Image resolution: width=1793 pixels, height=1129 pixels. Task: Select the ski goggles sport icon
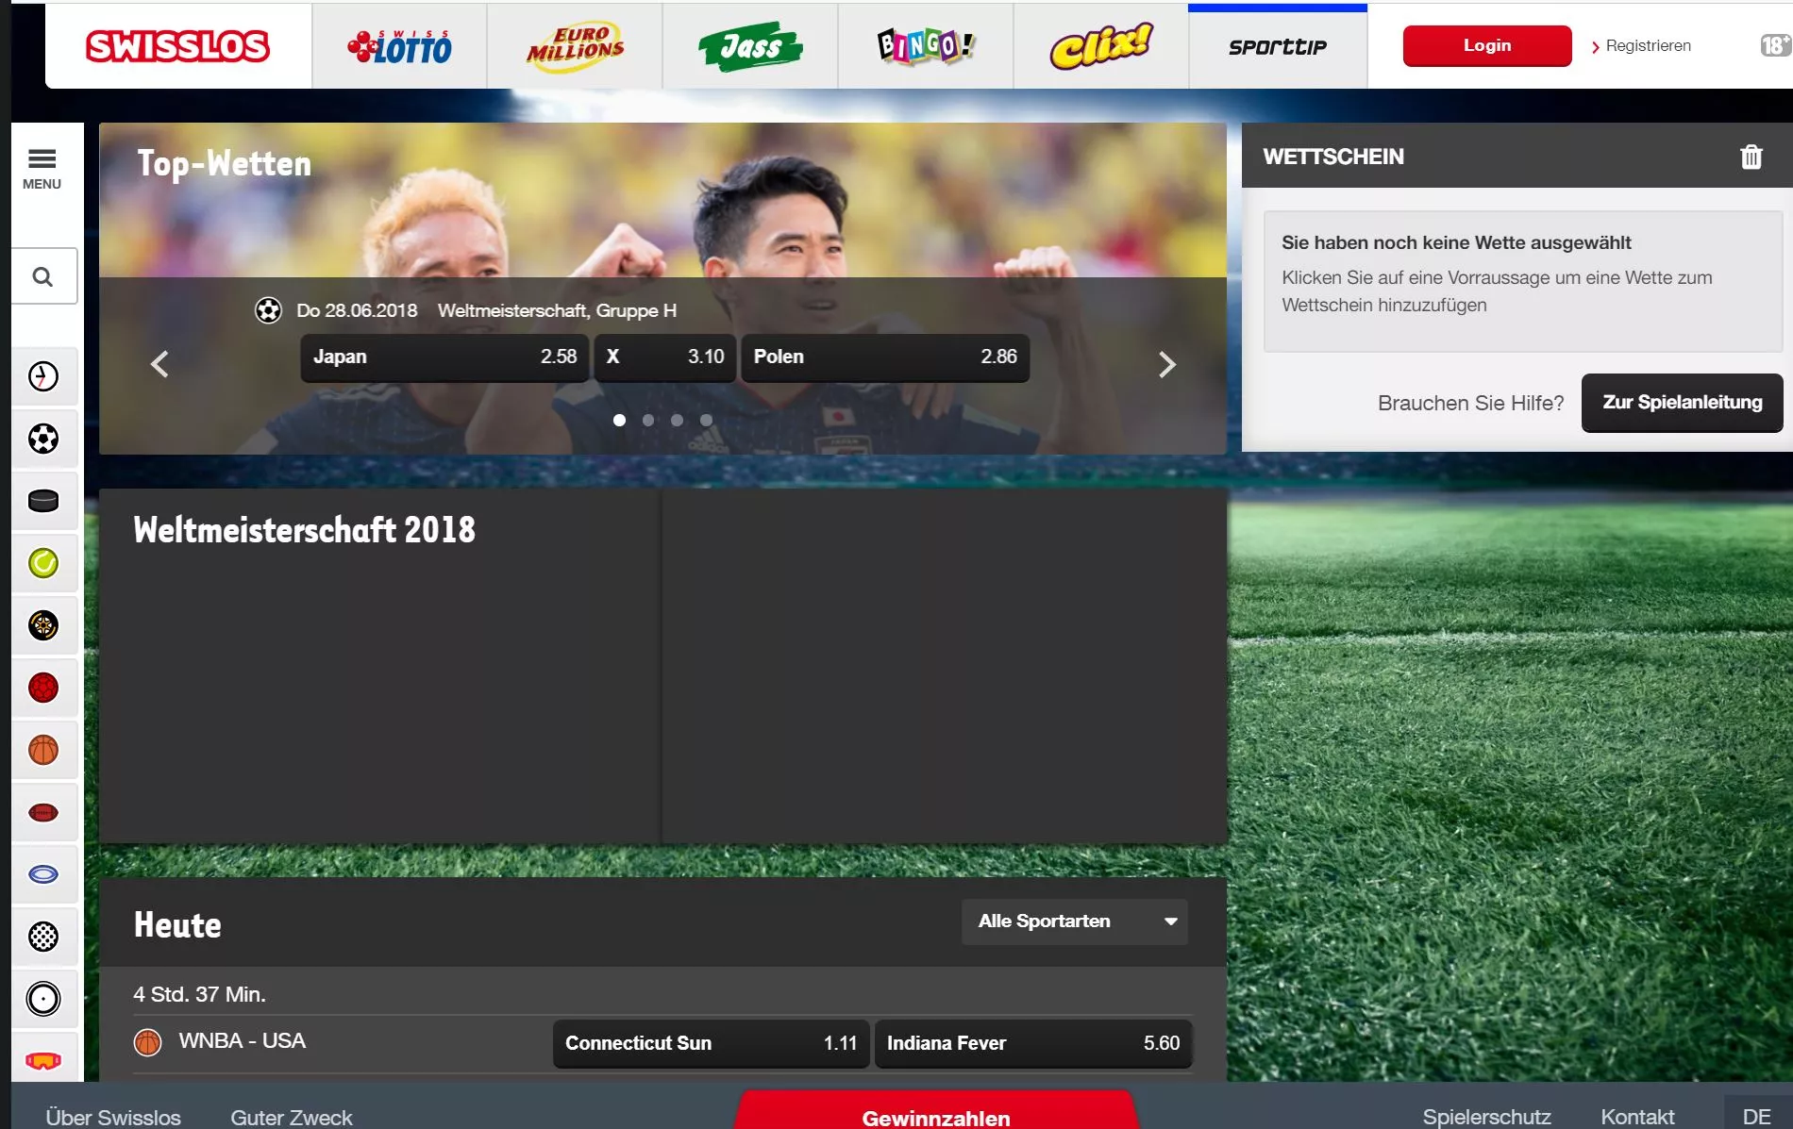43,1060
